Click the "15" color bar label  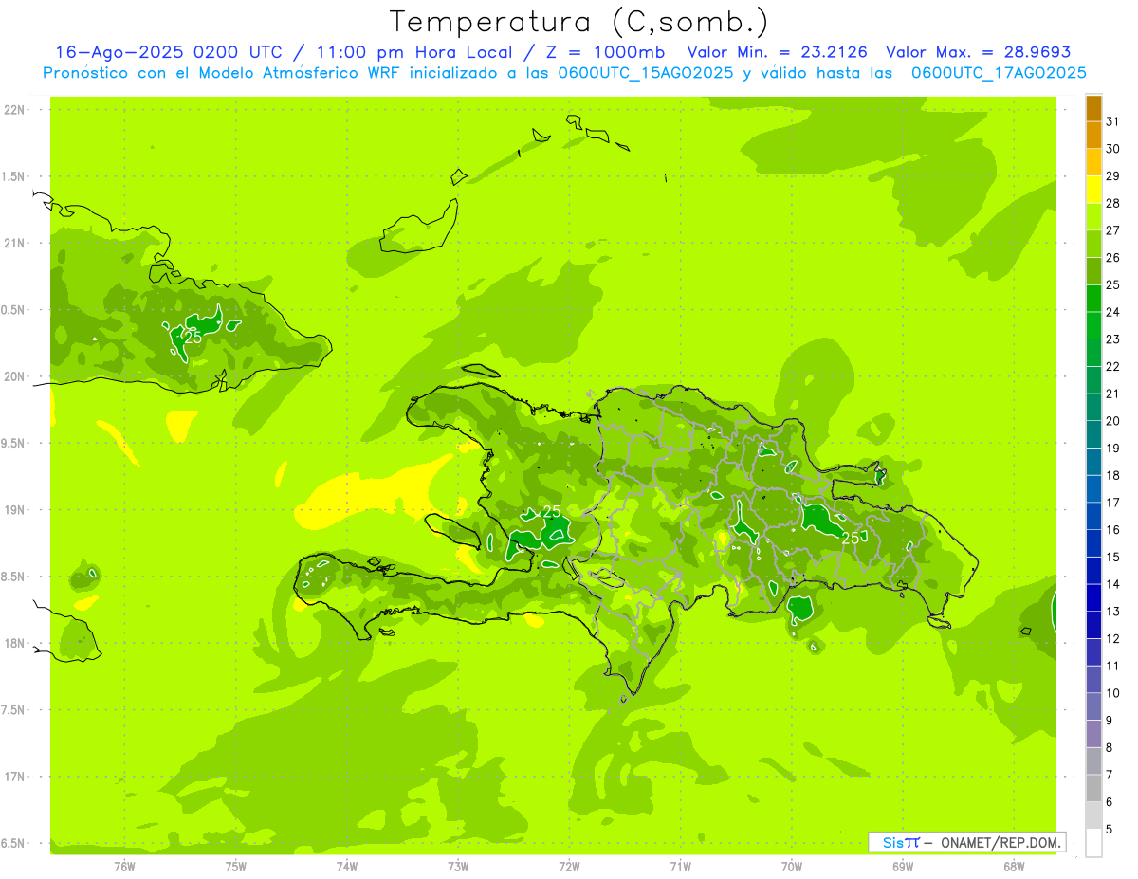(1113, 557)
